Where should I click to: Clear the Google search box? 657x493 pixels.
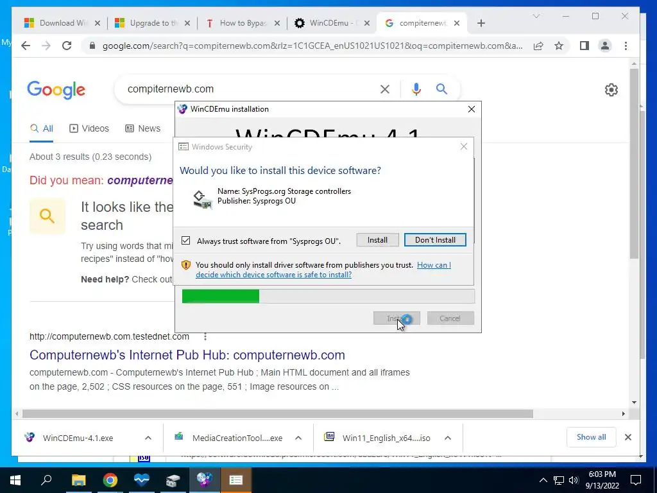click(x=385, y=89)
